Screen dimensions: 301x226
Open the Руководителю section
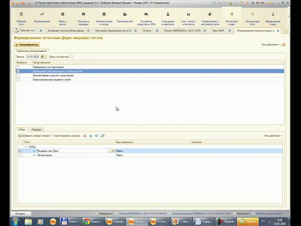click(42, 18)
